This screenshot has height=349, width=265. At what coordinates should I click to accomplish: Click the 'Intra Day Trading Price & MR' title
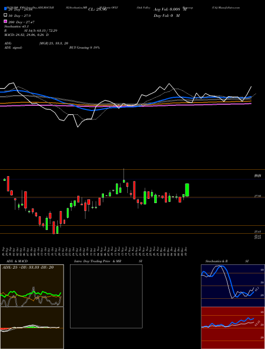point(98,261)
